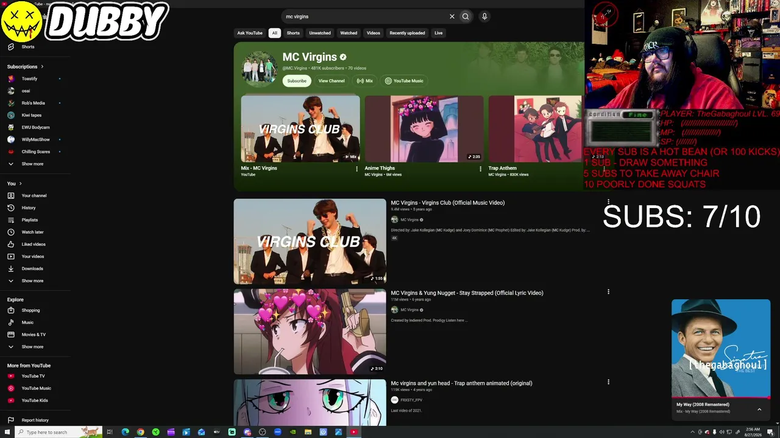780x438 pixels.
Task: Open Stay Strapped Official Lyric Video title
Action: pyautogui.click(x=467, y=293)
